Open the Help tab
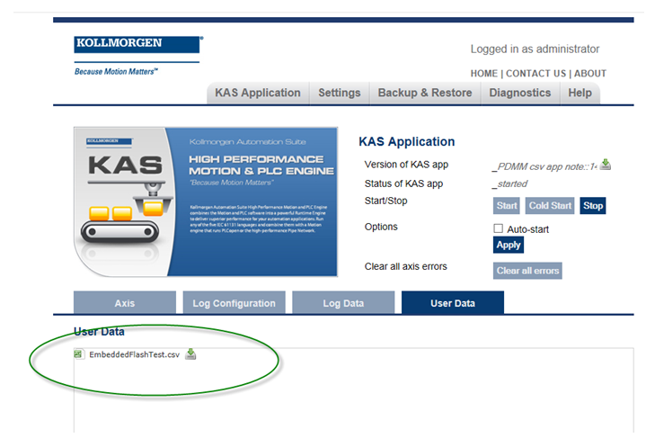The height and width of the screenshot is (447, 646). [x=580, y=93]
